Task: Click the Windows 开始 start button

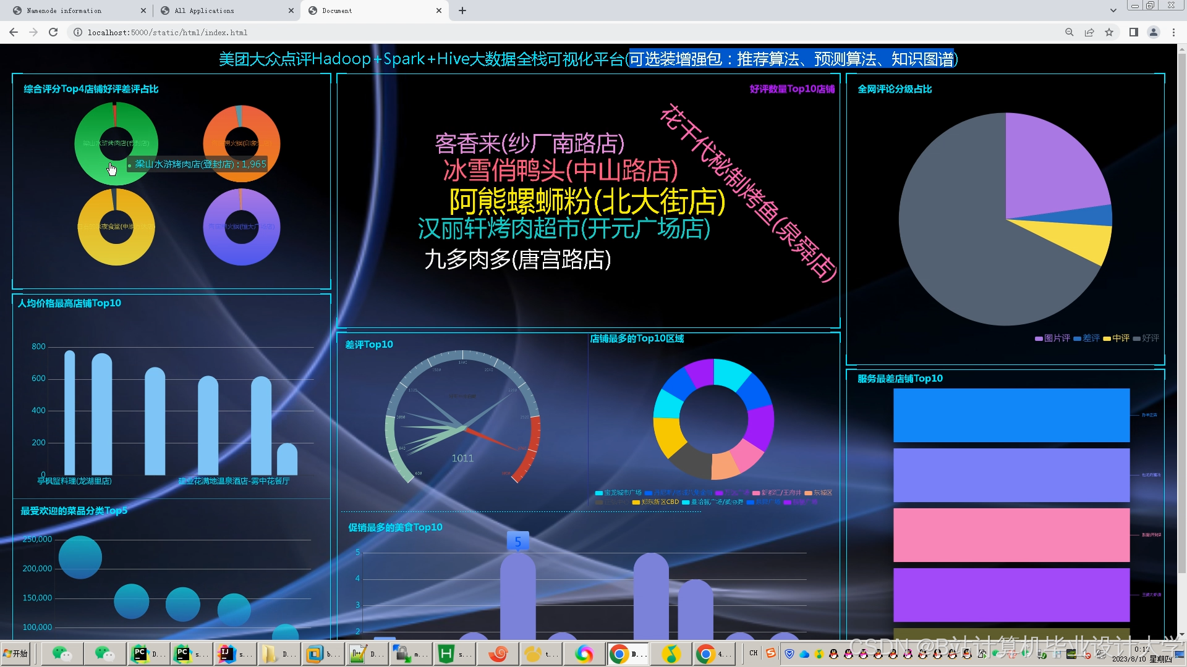Action: pyautogui.click(x=15, y=653)
